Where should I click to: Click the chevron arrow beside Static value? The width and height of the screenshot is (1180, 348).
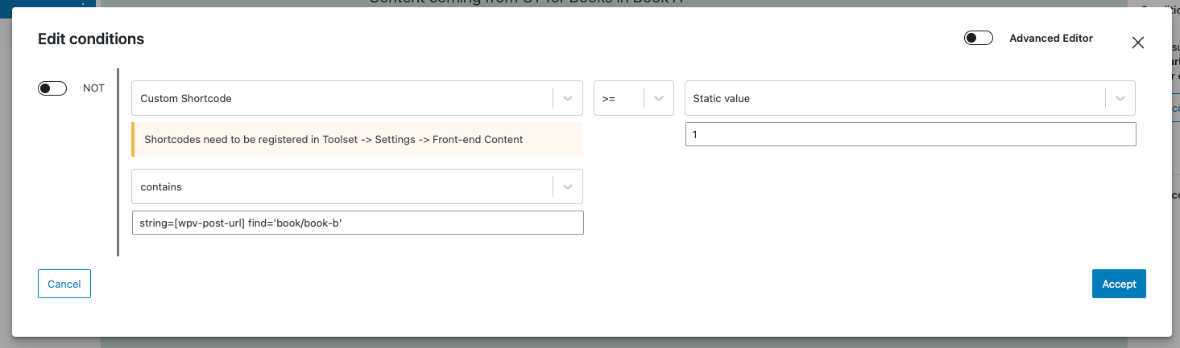[1120, 98]
